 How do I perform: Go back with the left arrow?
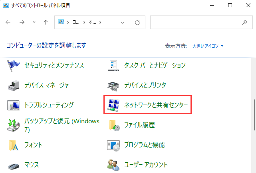pos(8,22)
